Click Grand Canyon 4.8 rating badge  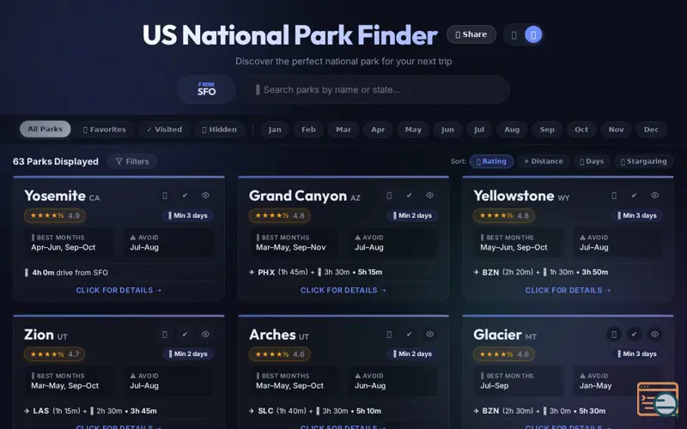(280, 215)
